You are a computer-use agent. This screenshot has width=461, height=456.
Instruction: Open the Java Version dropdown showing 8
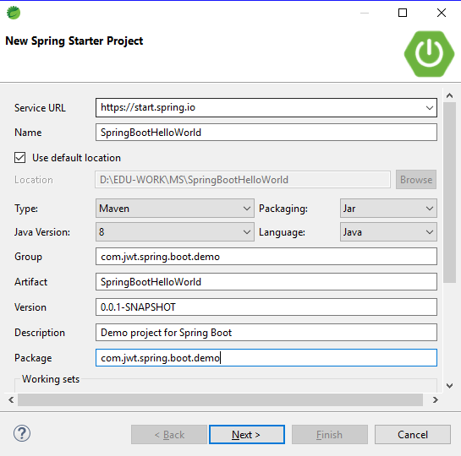click(x=174, y=232)
